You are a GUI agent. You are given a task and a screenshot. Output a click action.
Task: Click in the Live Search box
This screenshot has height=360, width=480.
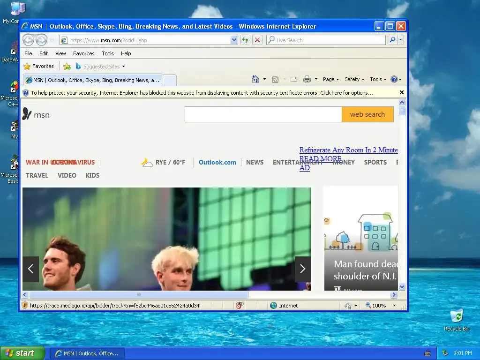[x=326, y=40]
